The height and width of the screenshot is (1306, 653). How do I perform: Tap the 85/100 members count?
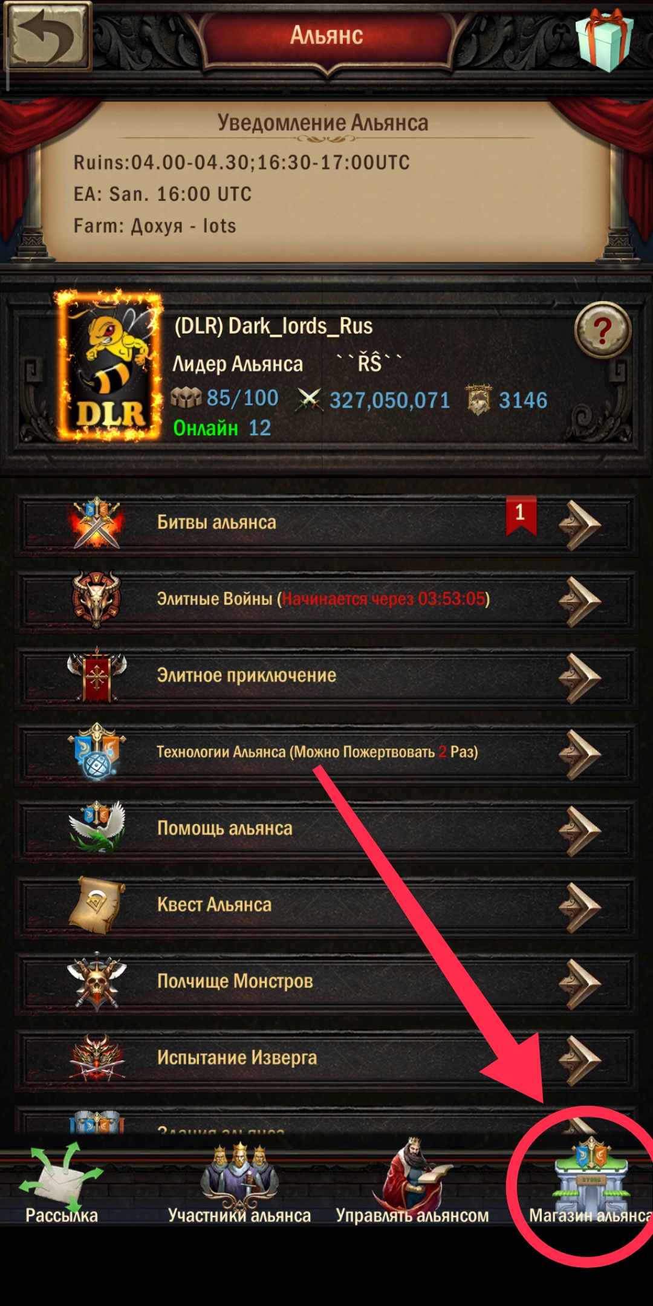click(x=242, y=398)
